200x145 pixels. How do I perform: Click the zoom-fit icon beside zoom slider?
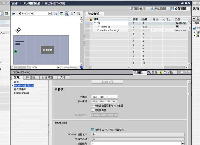pyautogui.click(x=82, y=68)
